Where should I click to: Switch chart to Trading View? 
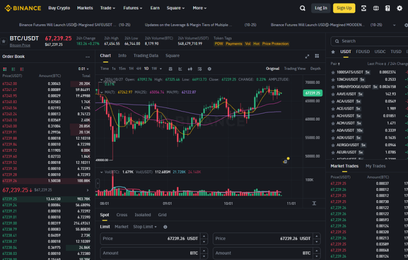click(x=294, y=69)
